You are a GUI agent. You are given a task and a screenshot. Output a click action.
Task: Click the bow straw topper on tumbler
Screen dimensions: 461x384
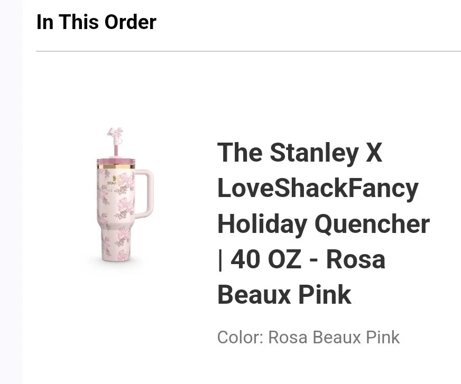[115, 133]
